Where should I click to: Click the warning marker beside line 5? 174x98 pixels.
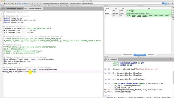[x=1, y=20]
